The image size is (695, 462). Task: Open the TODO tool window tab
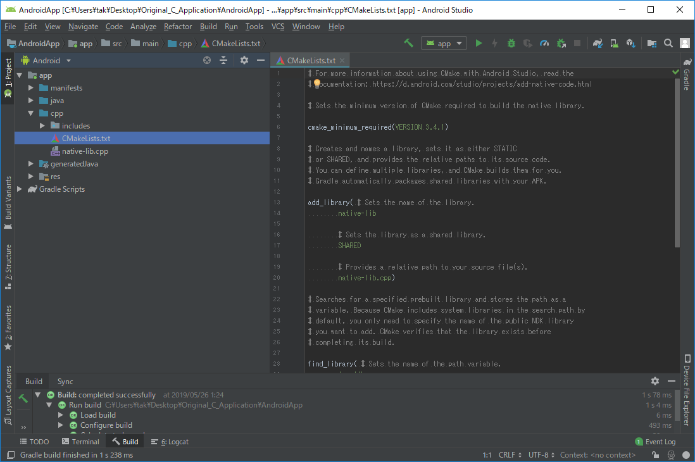pyautogui.click(x=34, y=442)
